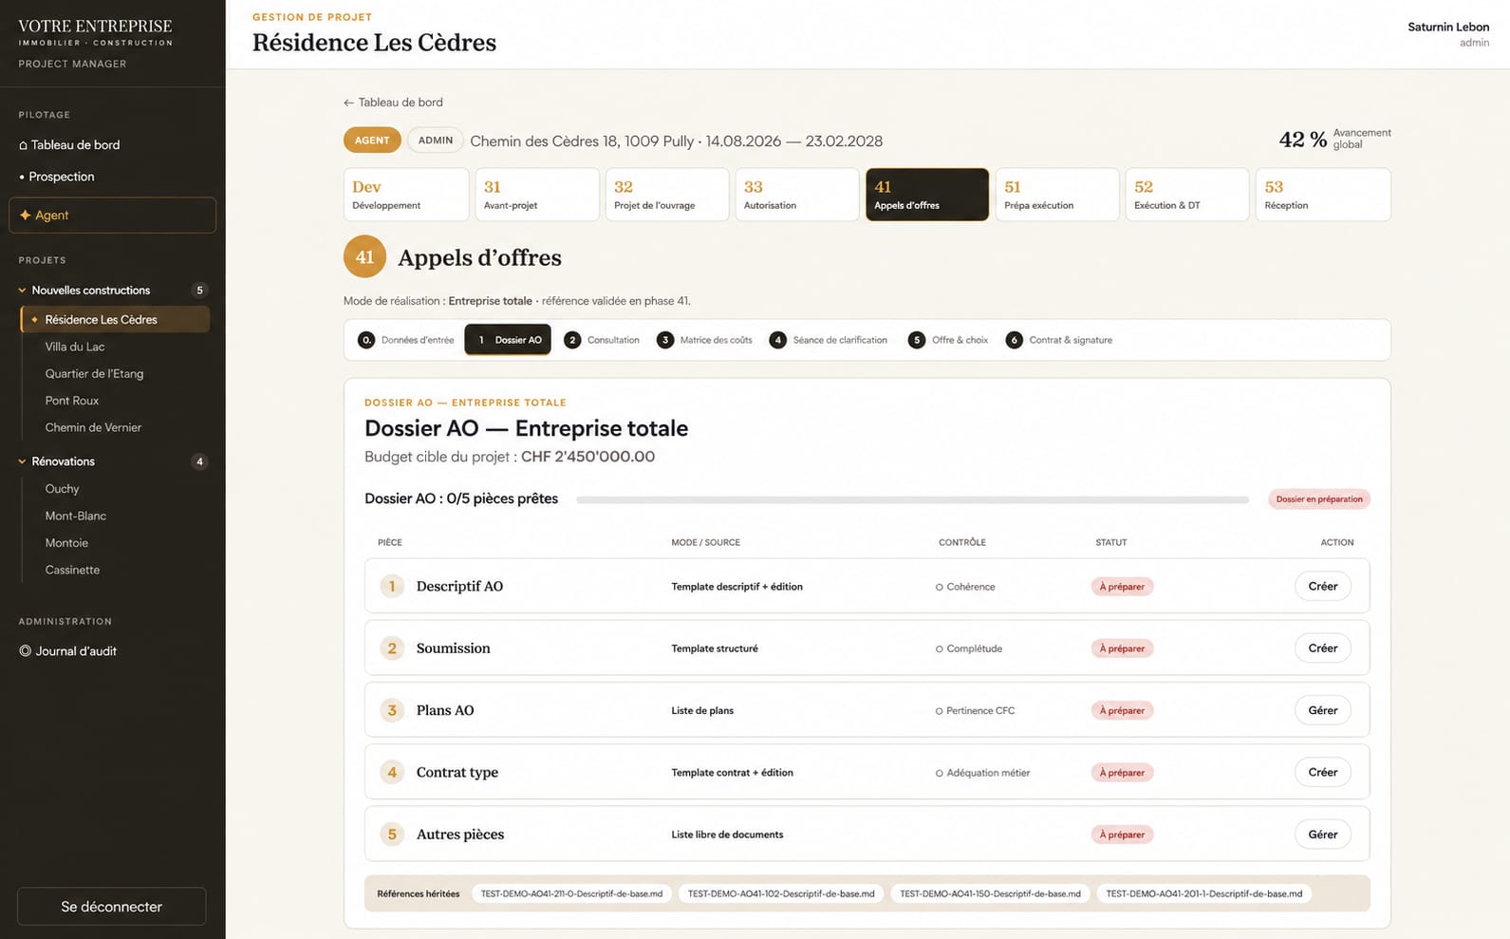
Task: Click the Cohérence control indicator circle
Action: 940,588
